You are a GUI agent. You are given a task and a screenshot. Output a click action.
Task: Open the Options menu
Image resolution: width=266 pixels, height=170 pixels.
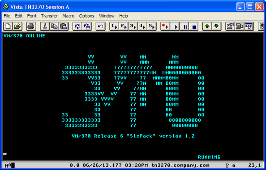point(86,16)
